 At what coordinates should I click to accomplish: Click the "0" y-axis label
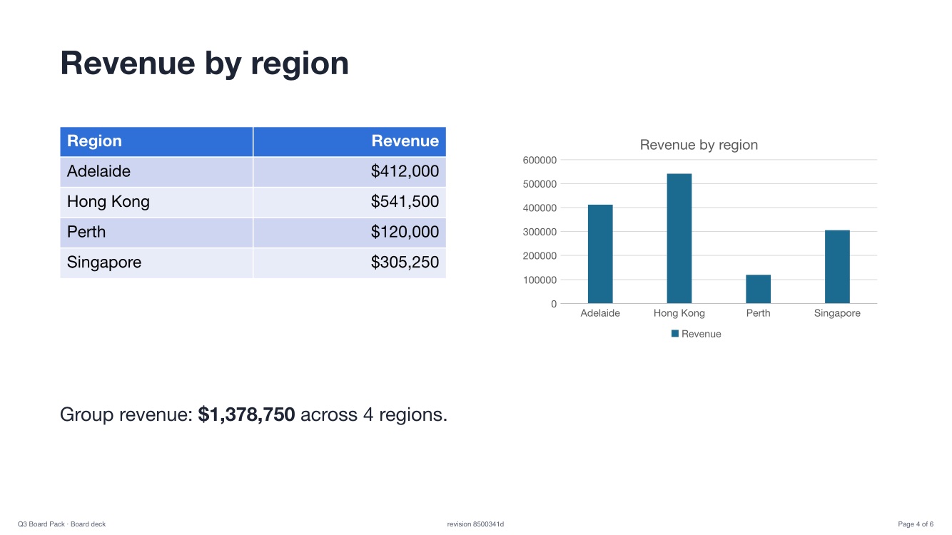click(553, 304)
